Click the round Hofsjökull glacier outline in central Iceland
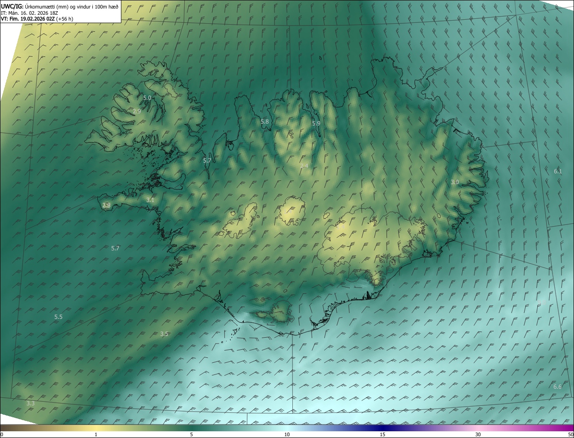The height and width of the screenshot is (438, 574). point(292,211)
